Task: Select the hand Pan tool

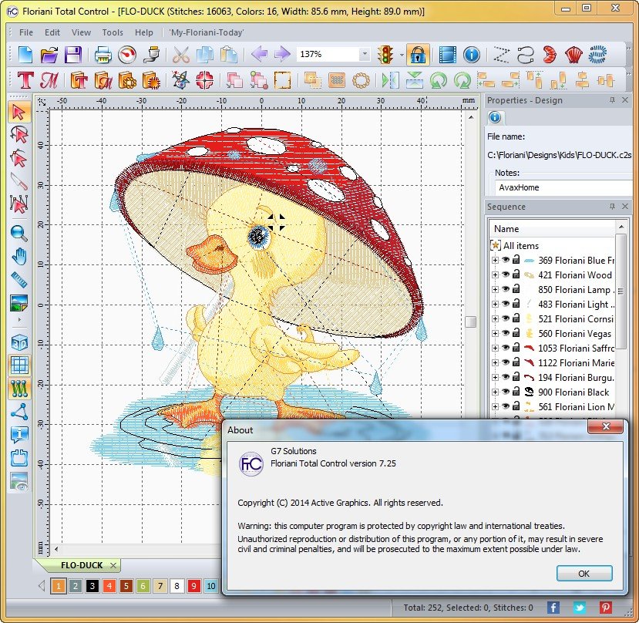Action: (x=18, y=257)
